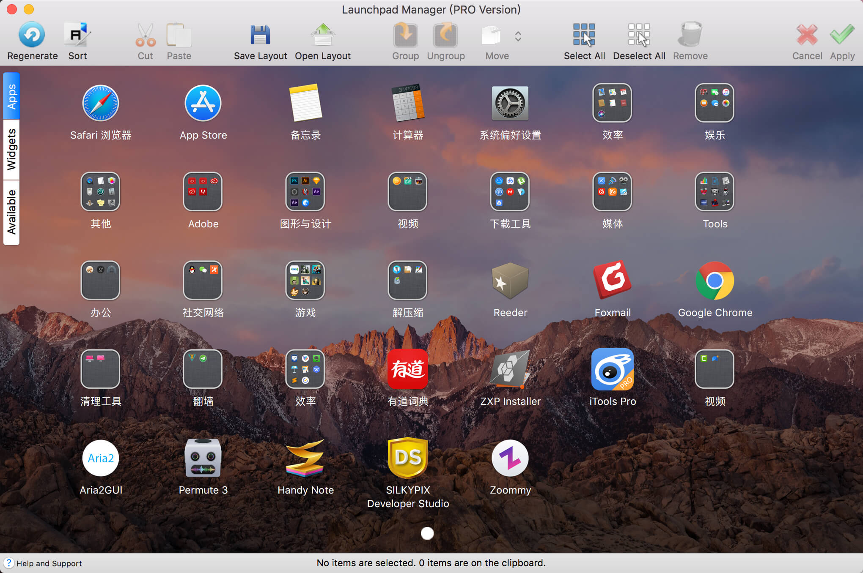Click the Move pages icon
This screenshot has height=573, width=863.
[492, 35]
